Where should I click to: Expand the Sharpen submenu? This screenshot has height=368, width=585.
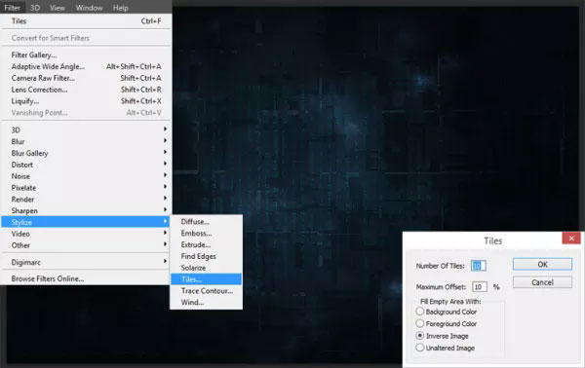coord(86,211)
